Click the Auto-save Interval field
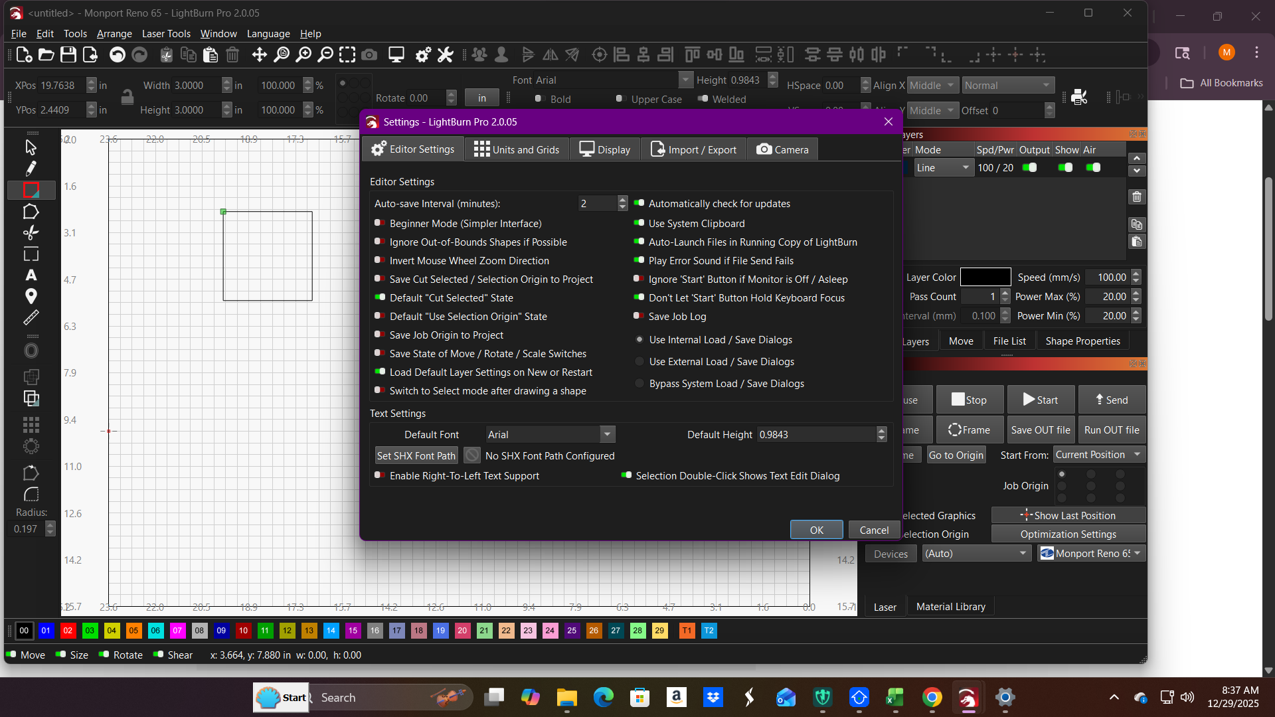This screenshot has width=1275, height=717. click(596, 204)
